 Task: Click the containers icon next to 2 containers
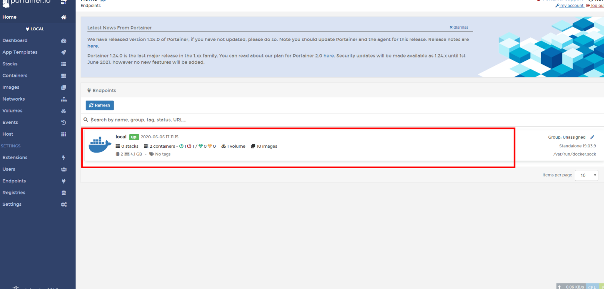(146, 146)
